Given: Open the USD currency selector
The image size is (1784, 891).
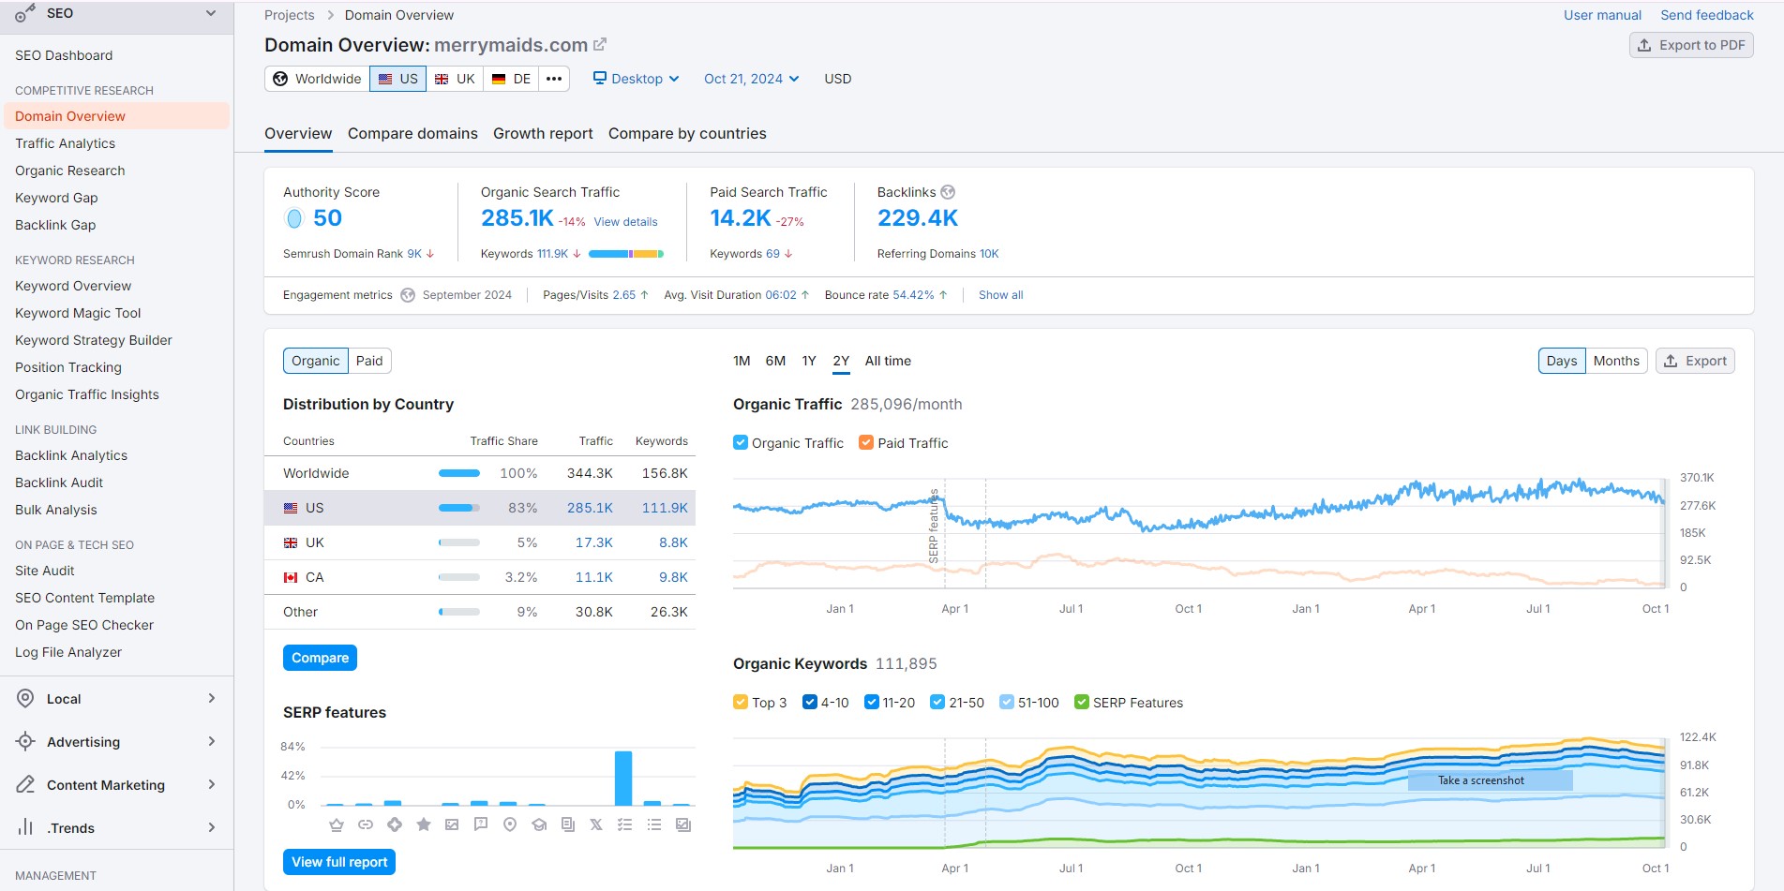Looking at the screenshot, I should click(x=838, y=79).
